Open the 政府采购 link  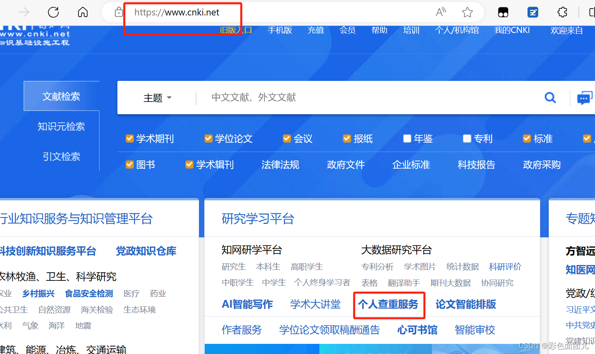542,165
